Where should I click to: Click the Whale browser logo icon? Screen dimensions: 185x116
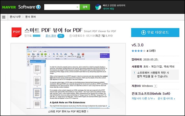(x=98, y=7)
